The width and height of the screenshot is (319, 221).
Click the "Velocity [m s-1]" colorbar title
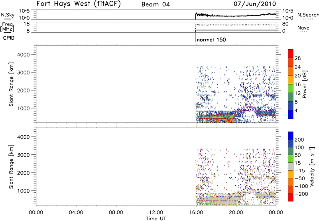pos(312,166)
